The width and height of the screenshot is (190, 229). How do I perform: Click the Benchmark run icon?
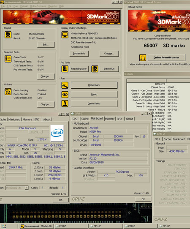(x=65, y=85)
